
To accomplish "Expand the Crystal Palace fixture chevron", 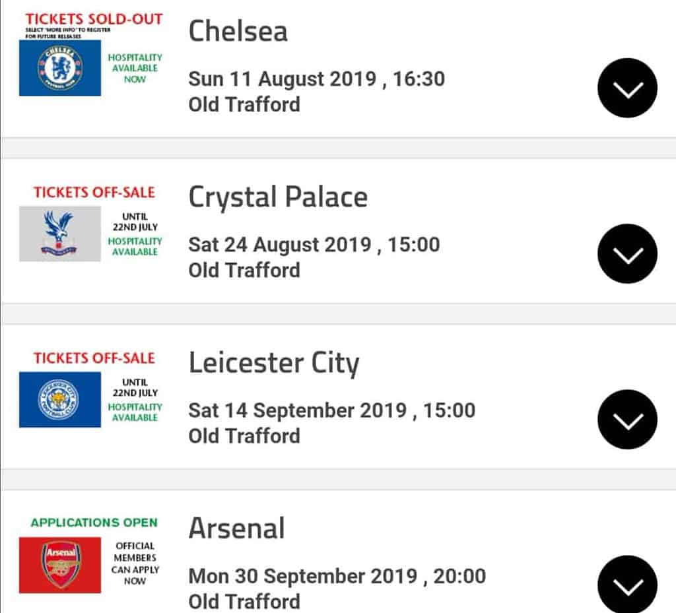I will click(627, 253).
